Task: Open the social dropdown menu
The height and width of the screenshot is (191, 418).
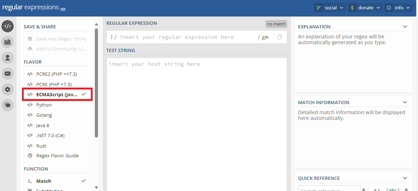Action: (x=330, y=8)
